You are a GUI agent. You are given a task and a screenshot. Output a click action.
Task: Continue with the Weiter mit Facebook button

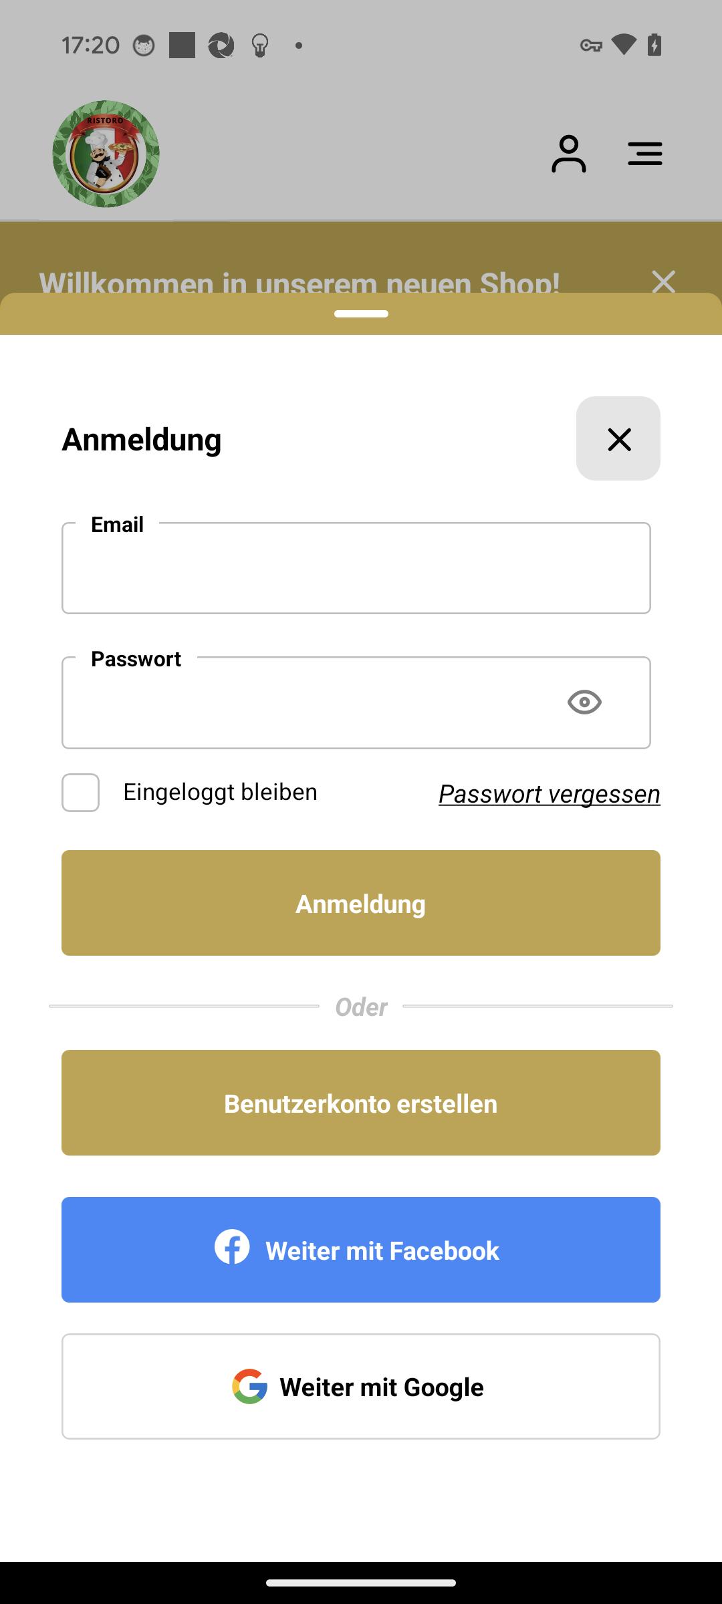click(361, 1250)
